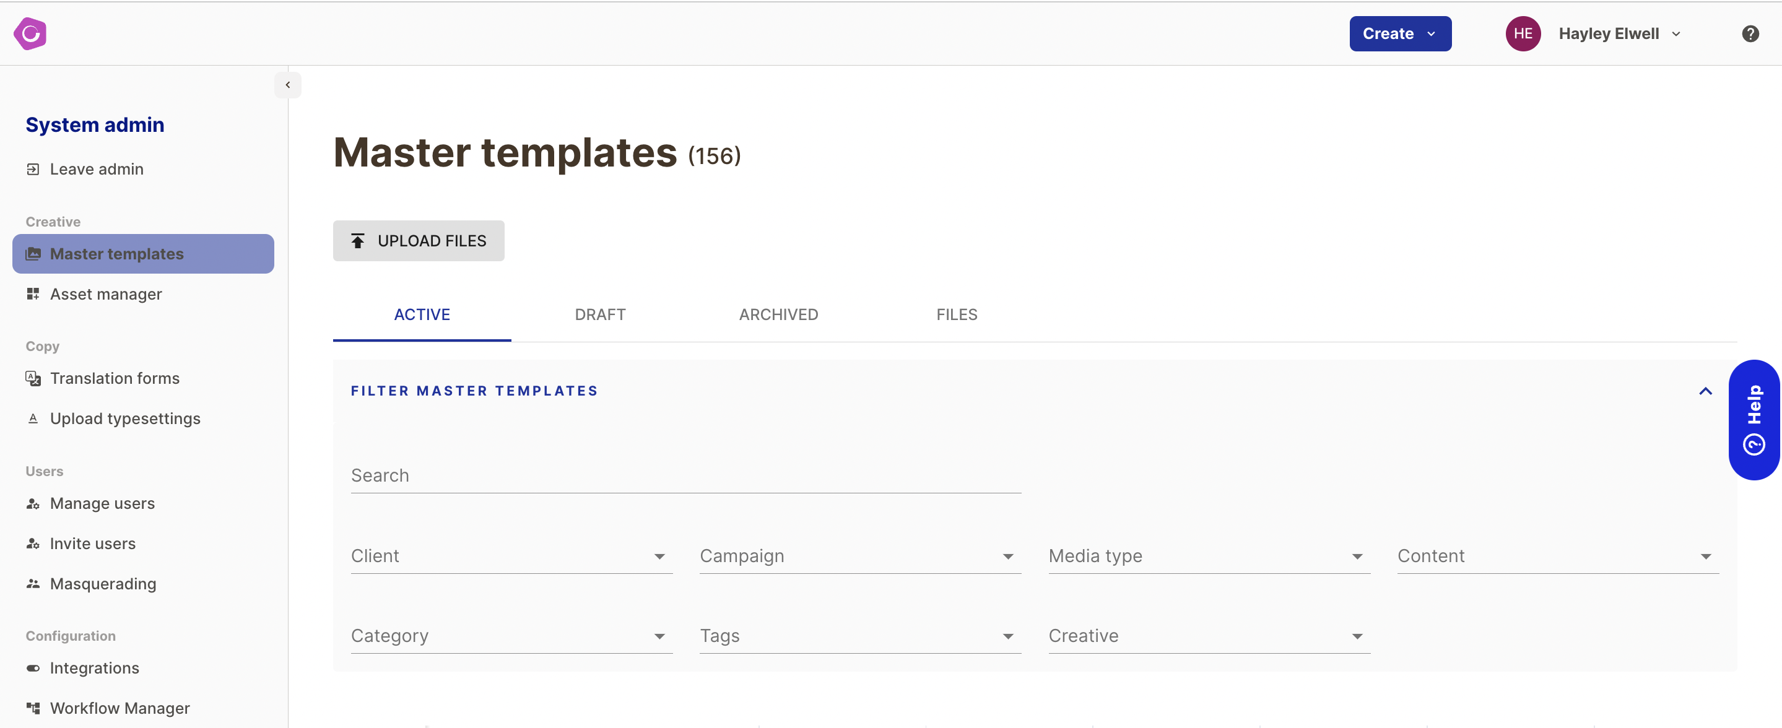Click the upload arrow icon
Viewport: 1782px width, 728px height.
coord(358,241)
